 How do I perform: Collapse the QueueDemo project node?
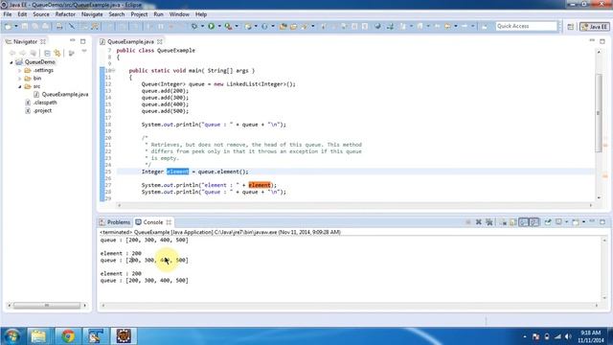coord(11,62)
